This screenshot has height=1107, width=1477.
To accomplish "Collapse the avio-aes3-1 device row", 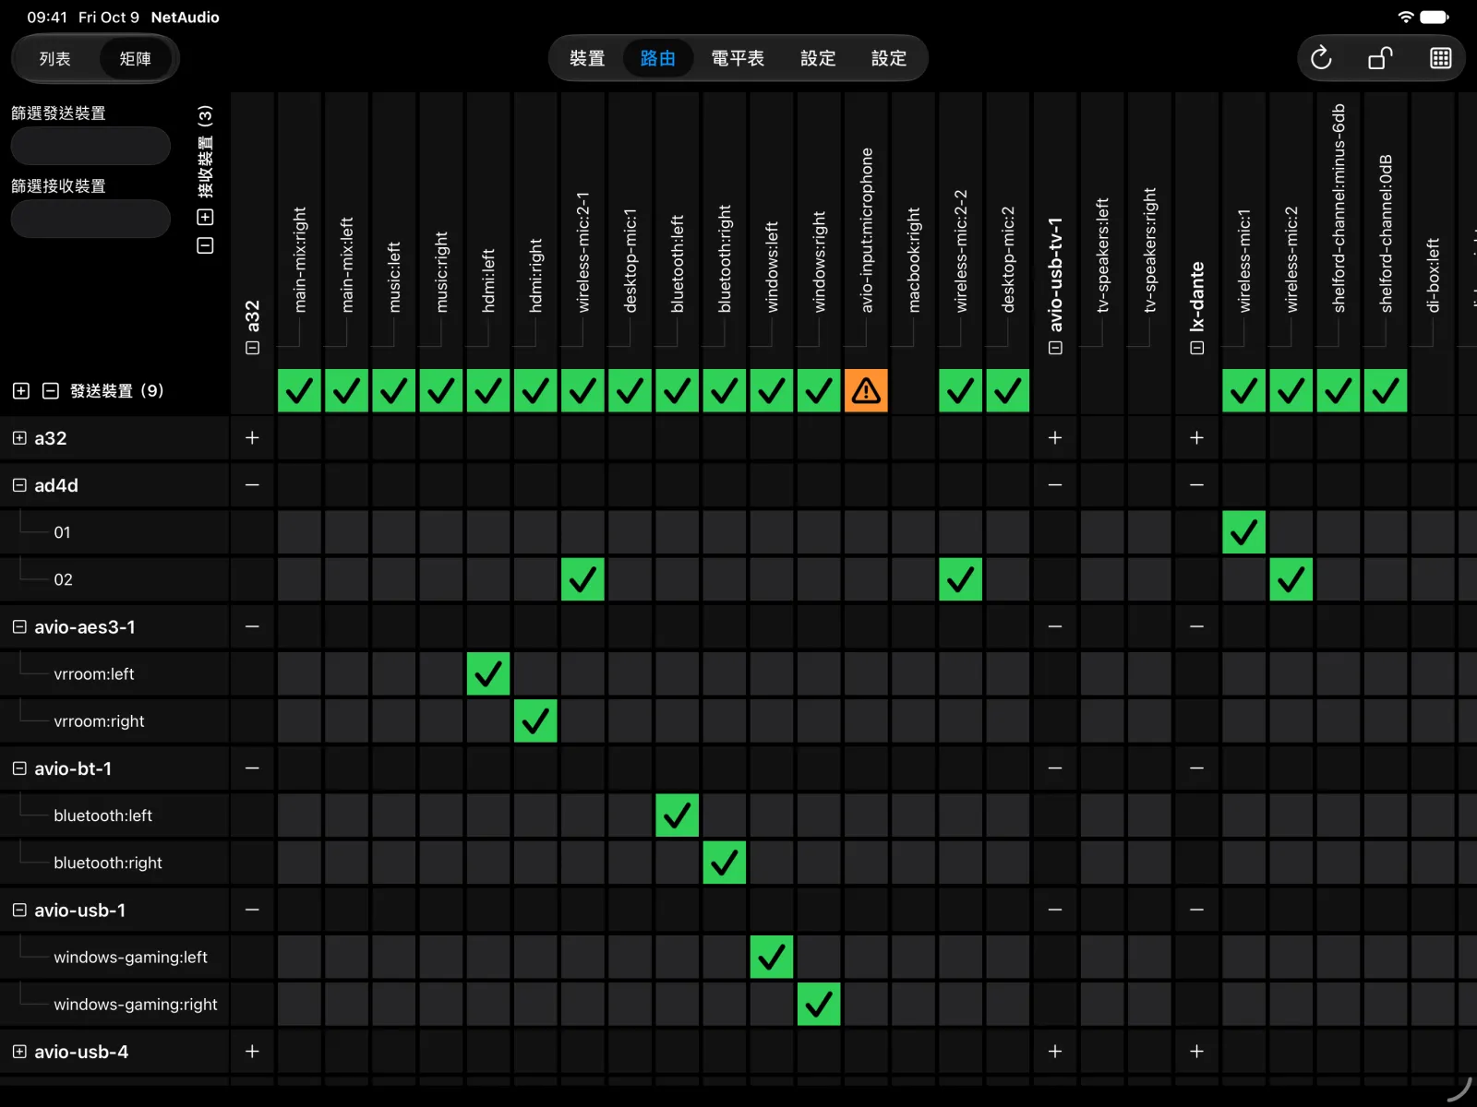I will (19, 626).
